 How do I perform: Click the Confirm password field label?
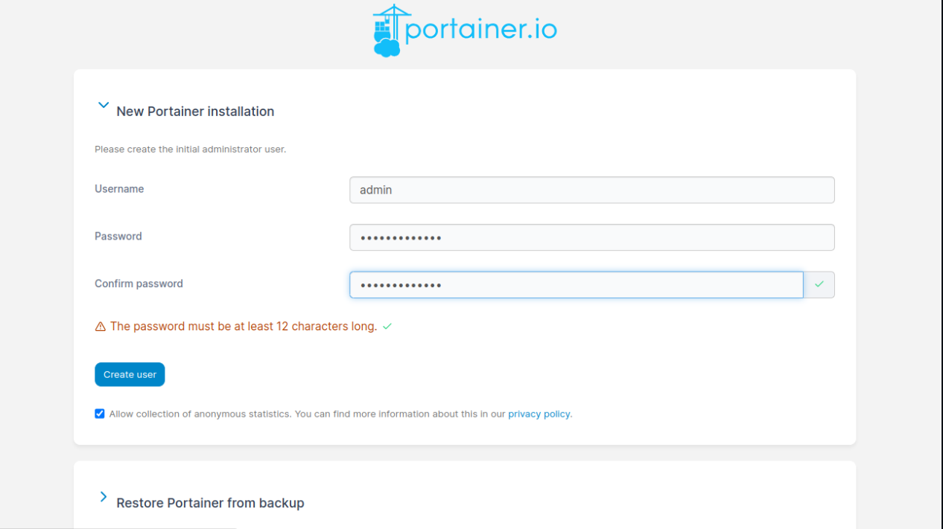(139, 283)
